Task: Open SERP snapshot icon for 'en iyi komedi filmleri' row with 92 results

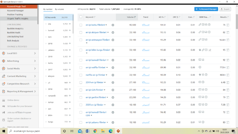Action: pos(228,60)
